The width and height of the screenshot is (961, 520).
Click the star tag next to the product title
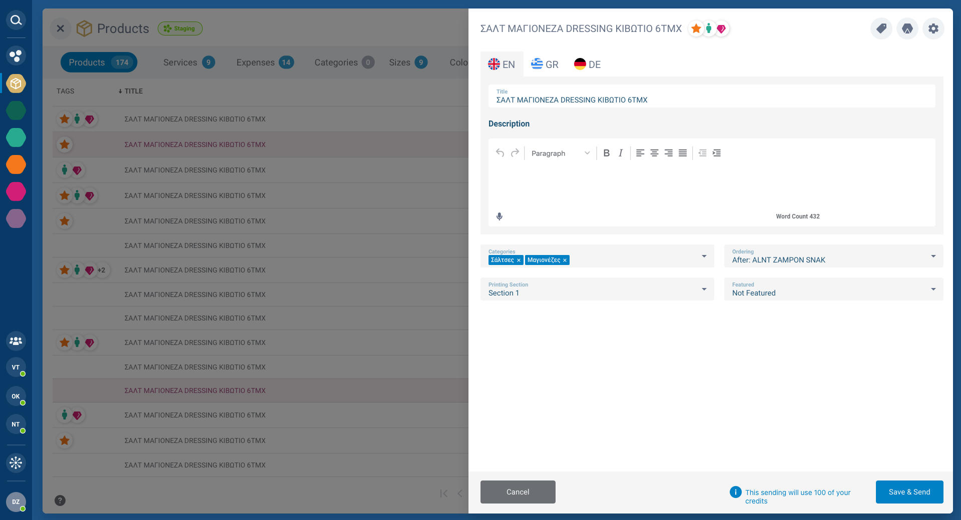[x=696, y=28]
